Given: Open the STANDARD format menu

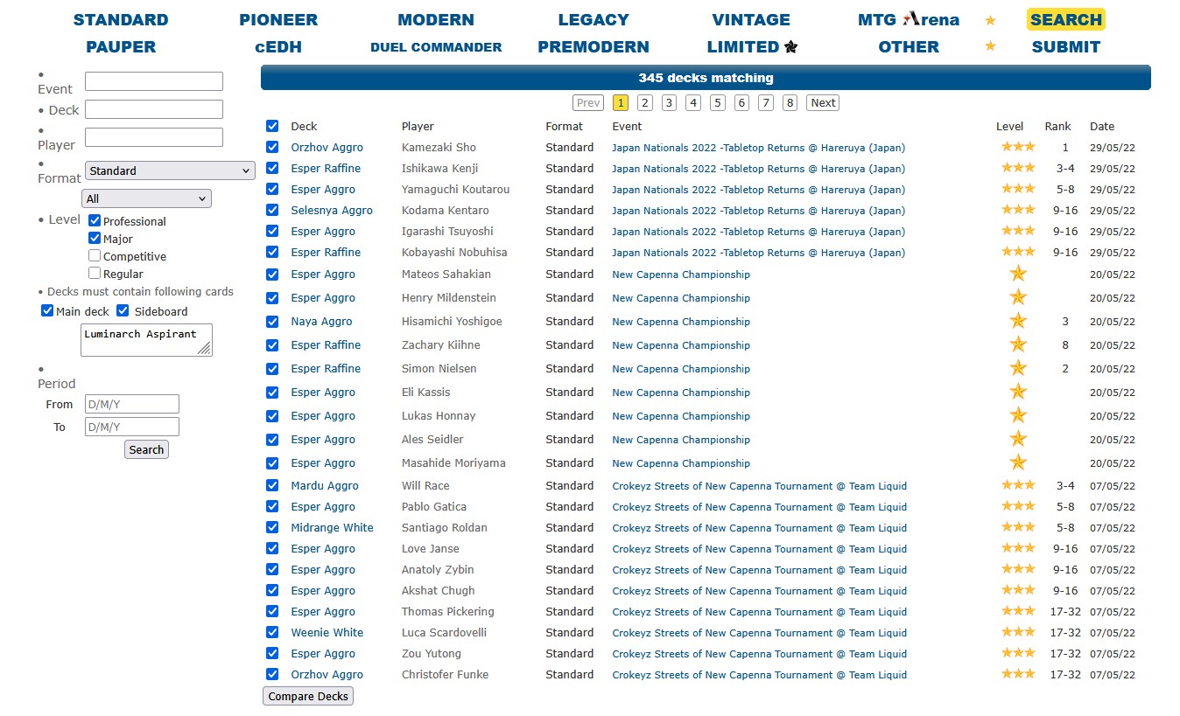Looking at the screenshot, I should pyautogui.click(x=121, y=19).
